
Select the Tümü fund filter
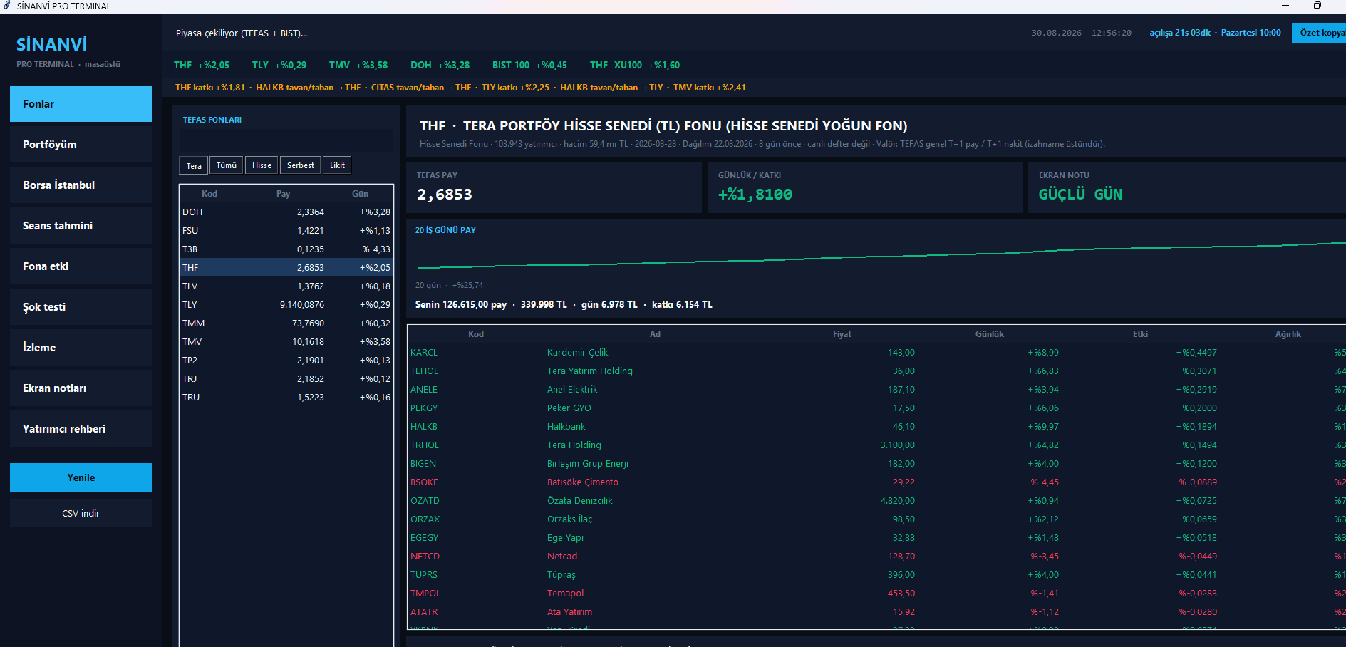(227, 165)
